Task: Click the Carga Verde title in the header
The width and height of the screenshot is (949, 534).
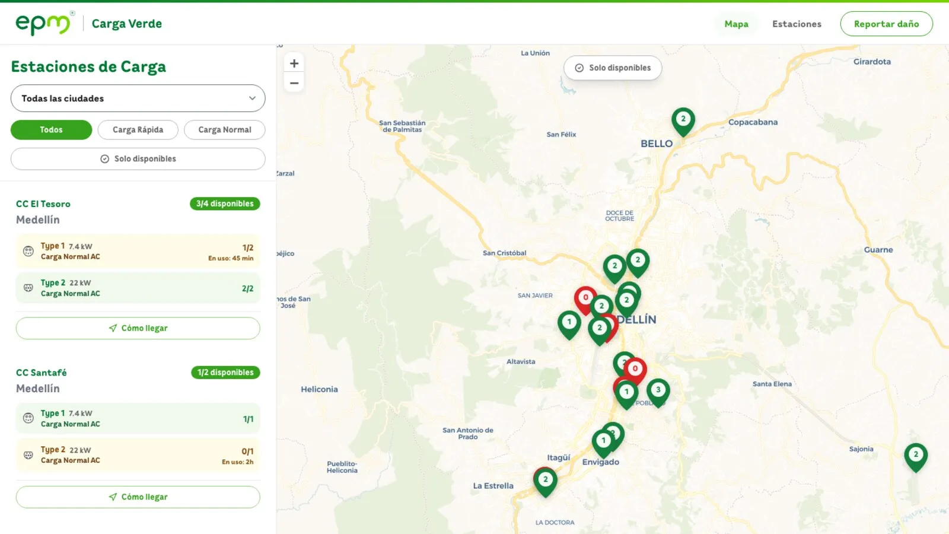Action: pos(127,24)
